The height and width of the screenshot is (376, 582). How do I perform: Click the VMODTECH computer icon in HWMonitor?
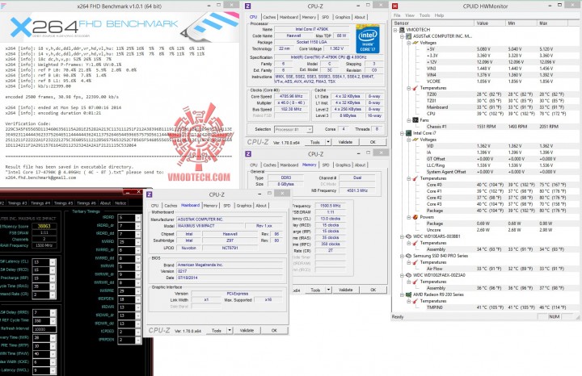point(402,30)
